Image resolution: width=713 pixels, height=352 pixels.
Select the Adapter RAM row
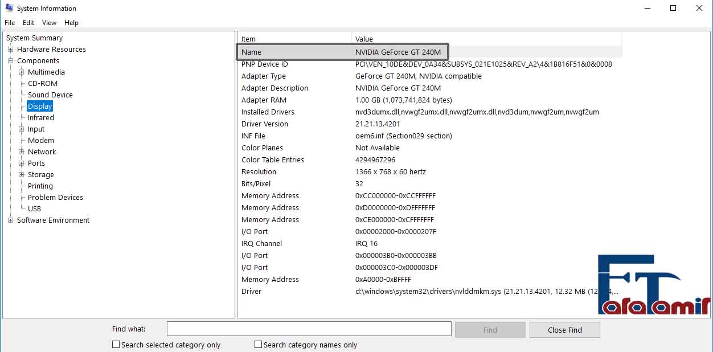coord(430,100)
